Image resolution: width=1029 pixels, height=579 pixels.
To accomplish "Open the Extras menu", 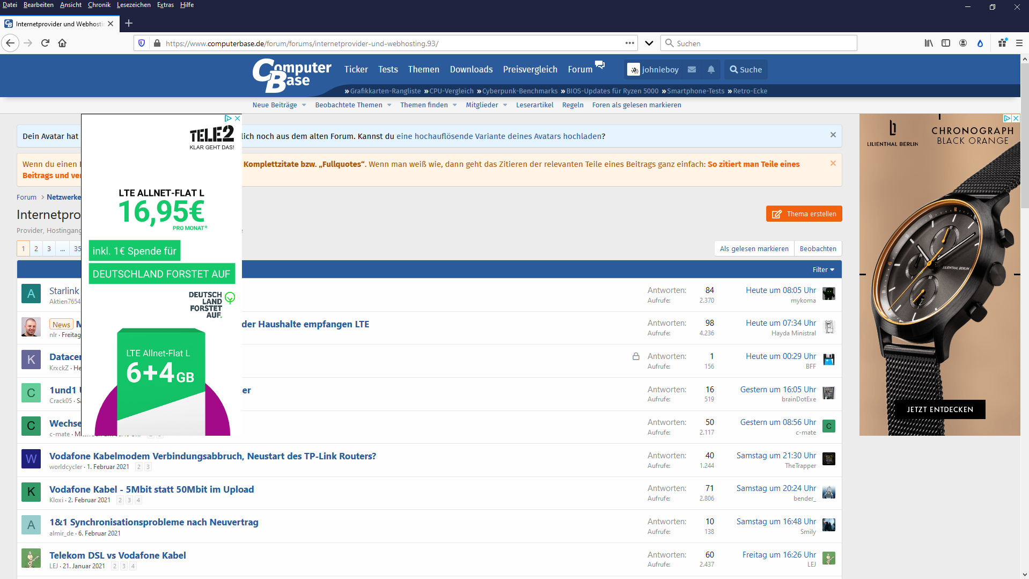I will 165,5.
